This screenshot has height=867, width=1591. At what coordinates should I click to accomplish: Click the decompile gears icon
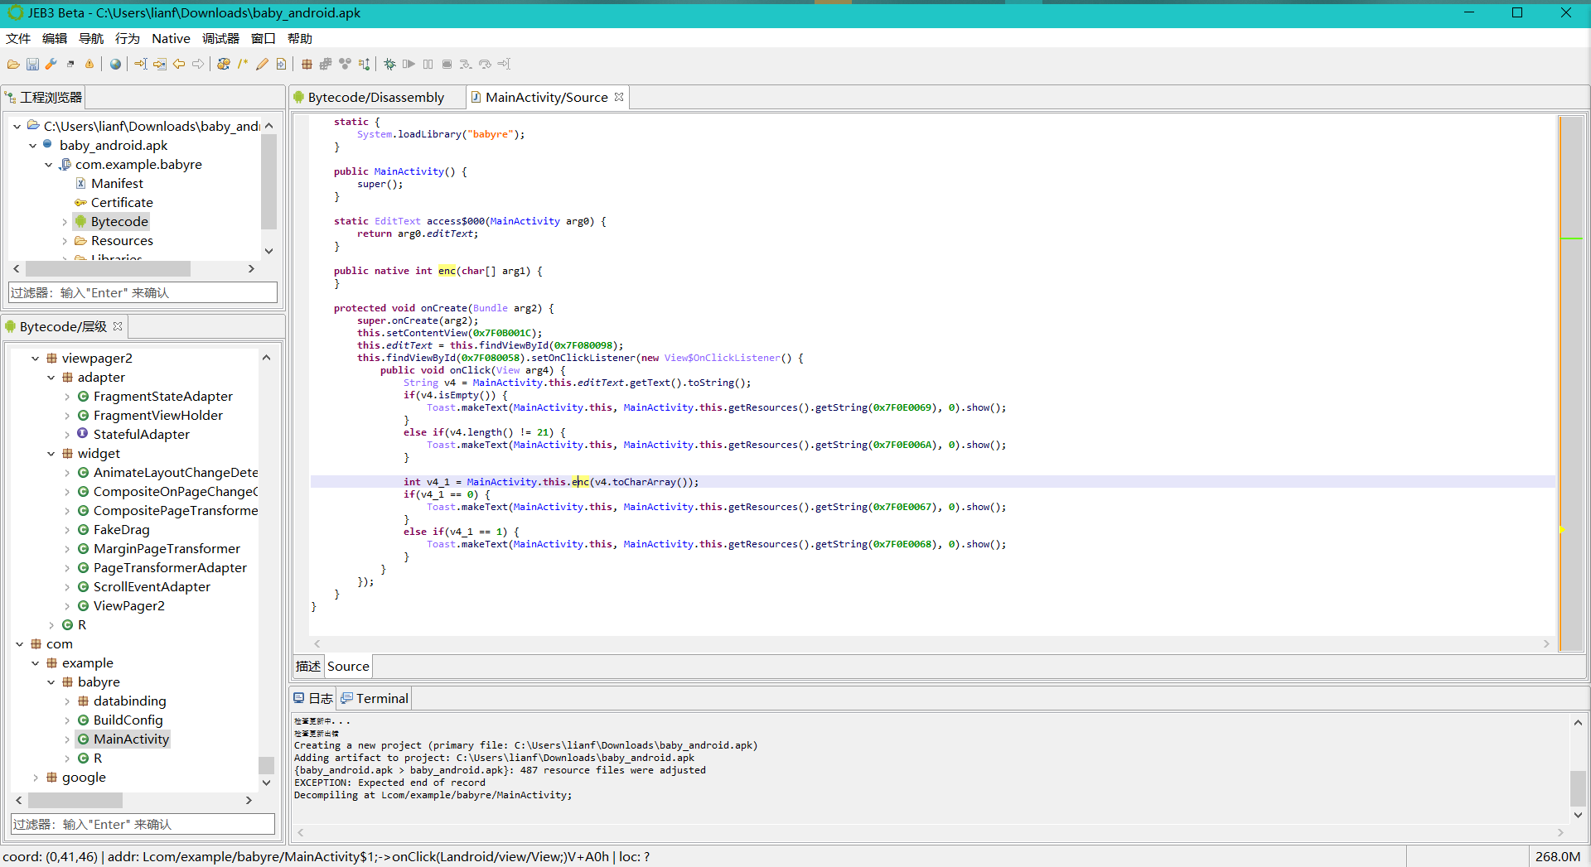224,65
